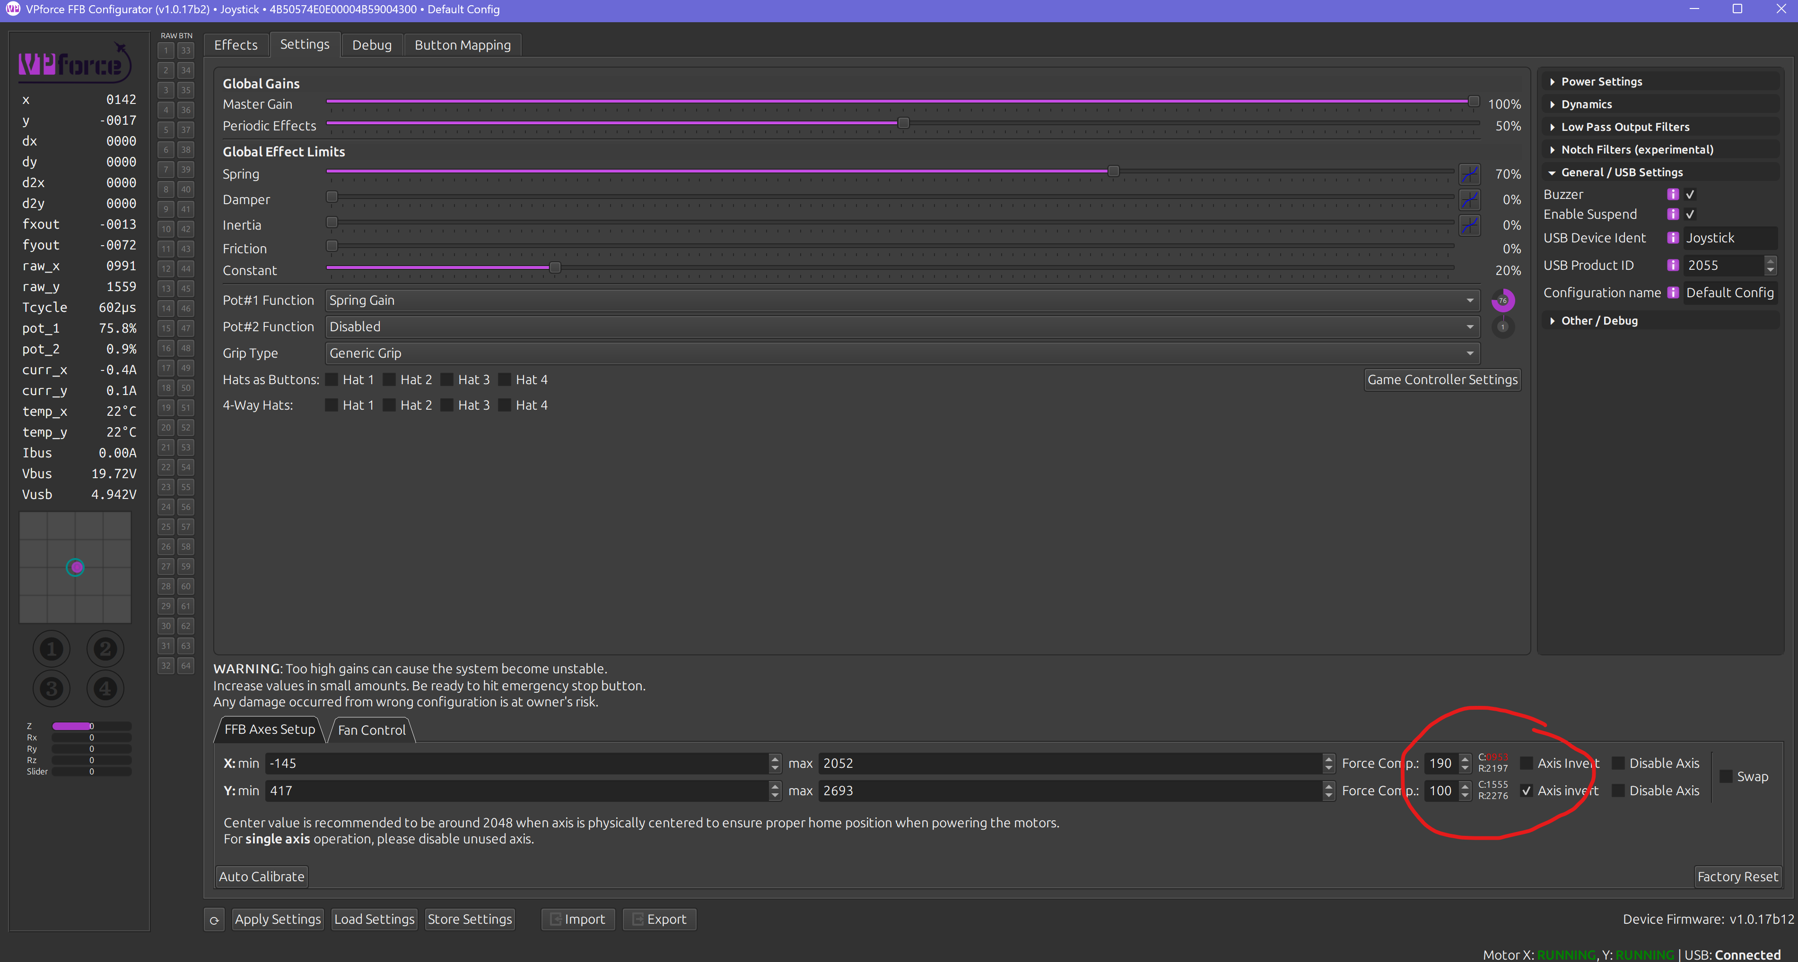Expand the Power Settings section
Image resolution: width=1798 pixels, height=962 pixels.
pyautogui.click(x=1601, y=82)
